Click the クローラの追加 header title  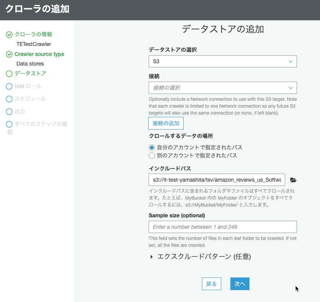click(x=37, y=9)
